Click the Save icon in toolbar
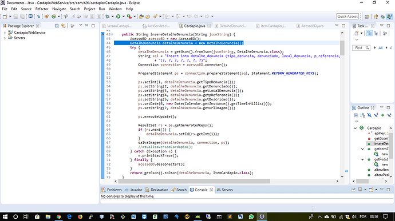The width and height of the screenshot is (395, 221). coord(16,17)
